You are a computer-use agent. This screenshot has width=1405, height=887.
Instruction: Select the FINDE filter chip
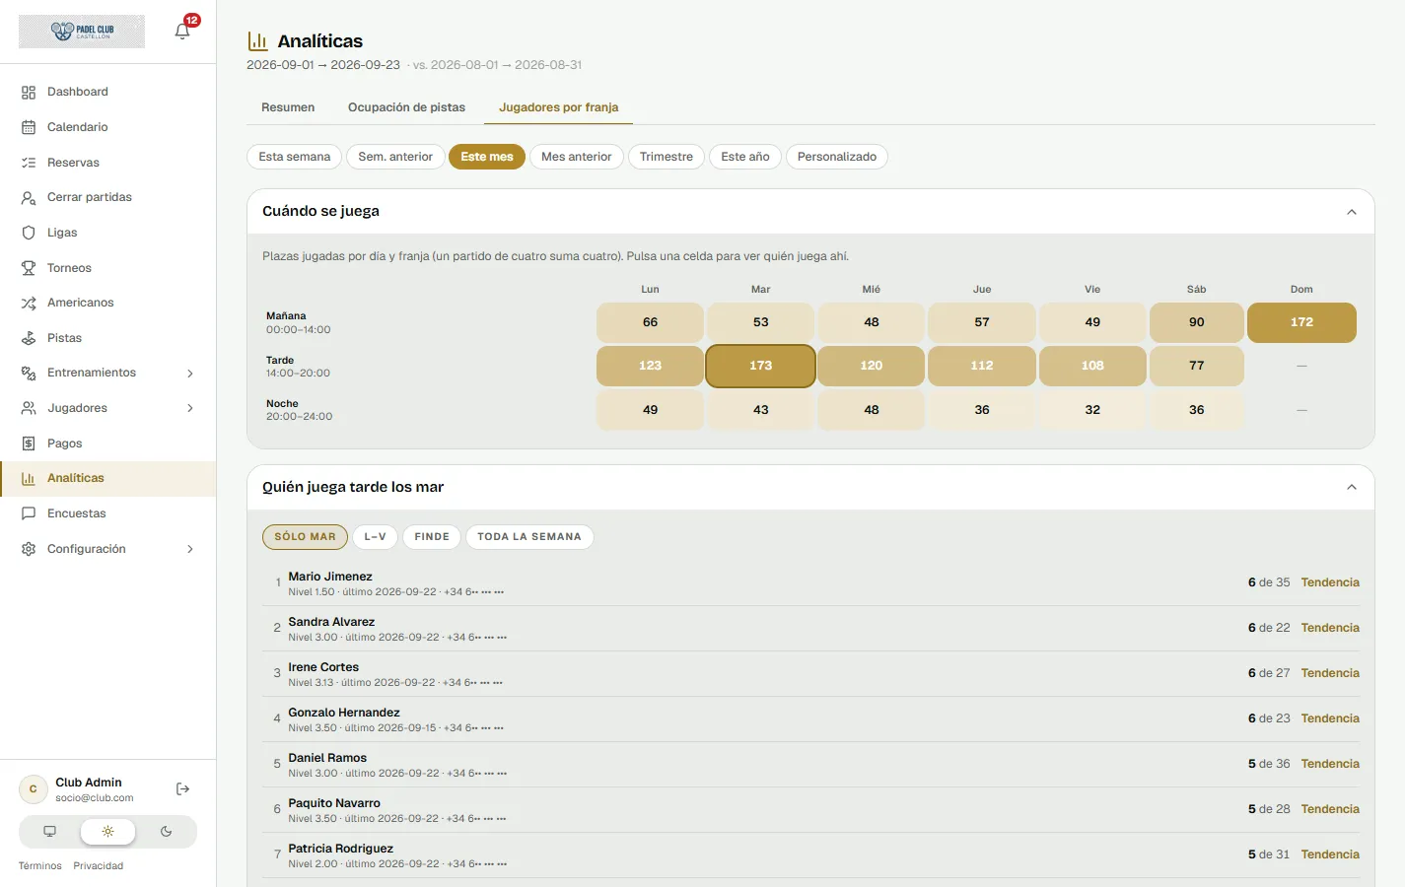(x=432, y=537)
